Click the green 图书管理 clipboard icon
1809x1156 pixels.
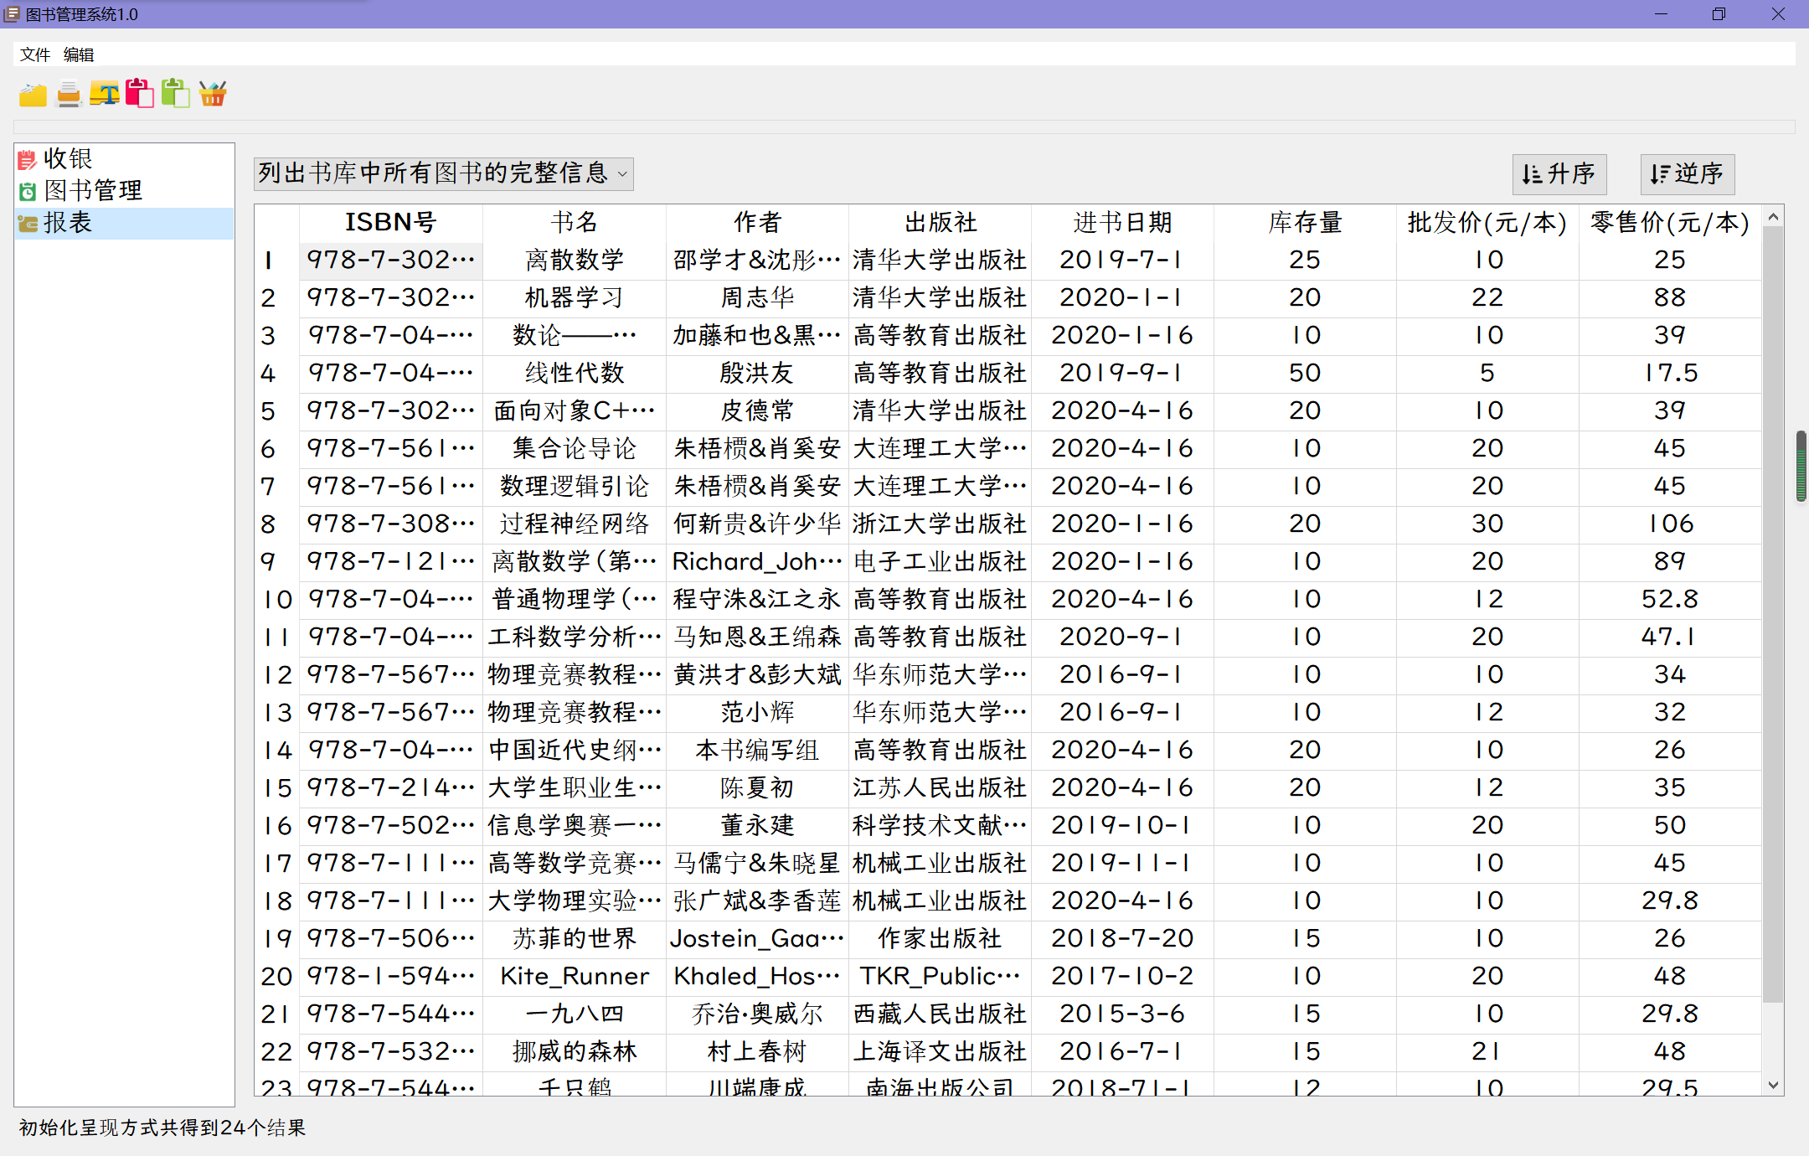point(26,191)
